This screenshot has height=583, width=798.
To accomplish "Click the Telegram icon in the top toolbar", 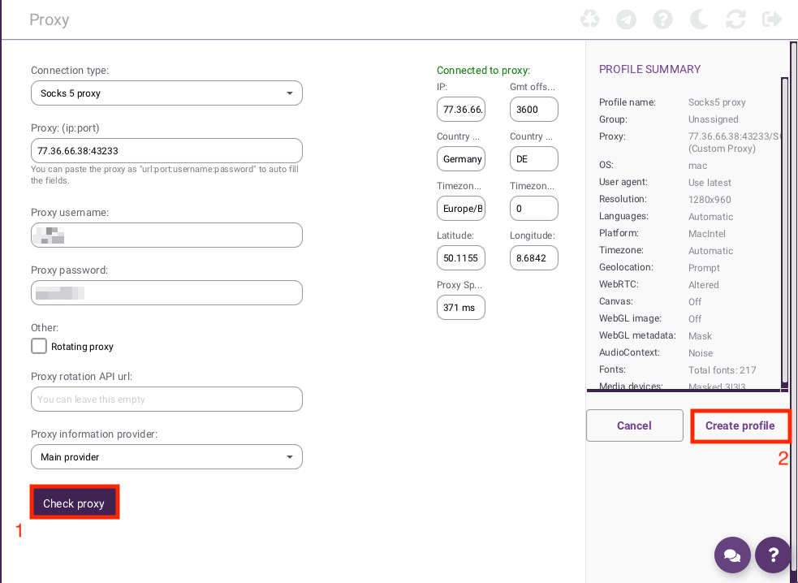I will [x=626, y=19].
